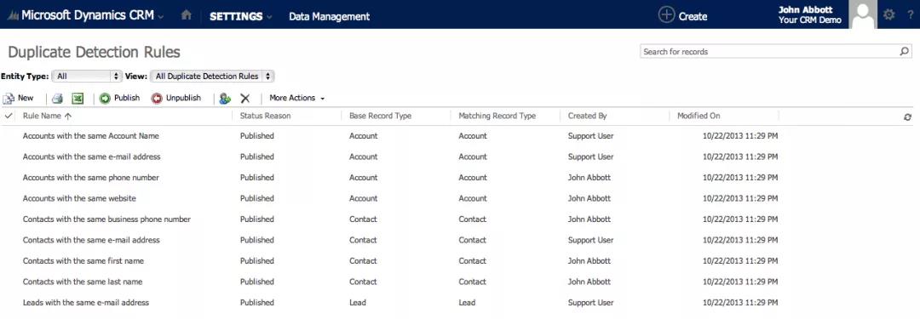Refresh the list with the refresh icon
The image size is (920, 319).
coord(908,117)
